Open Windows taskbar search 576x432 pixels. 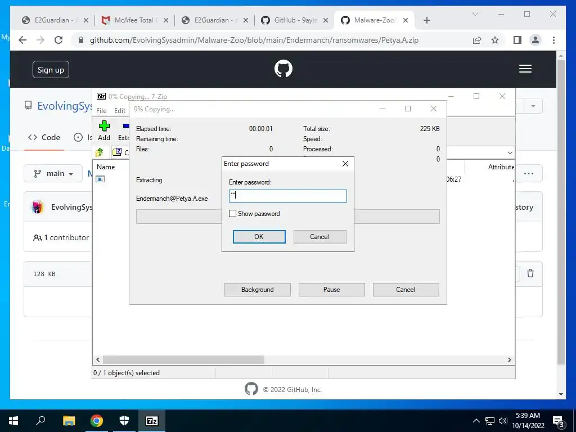[x=40, y=420]
